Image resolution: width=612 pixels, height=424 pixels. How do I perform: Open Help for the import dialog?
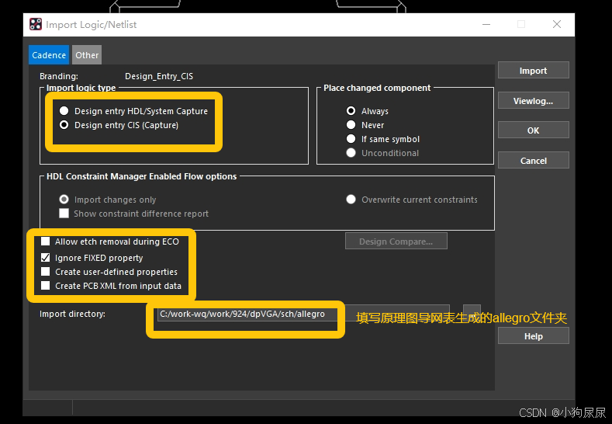533,336
